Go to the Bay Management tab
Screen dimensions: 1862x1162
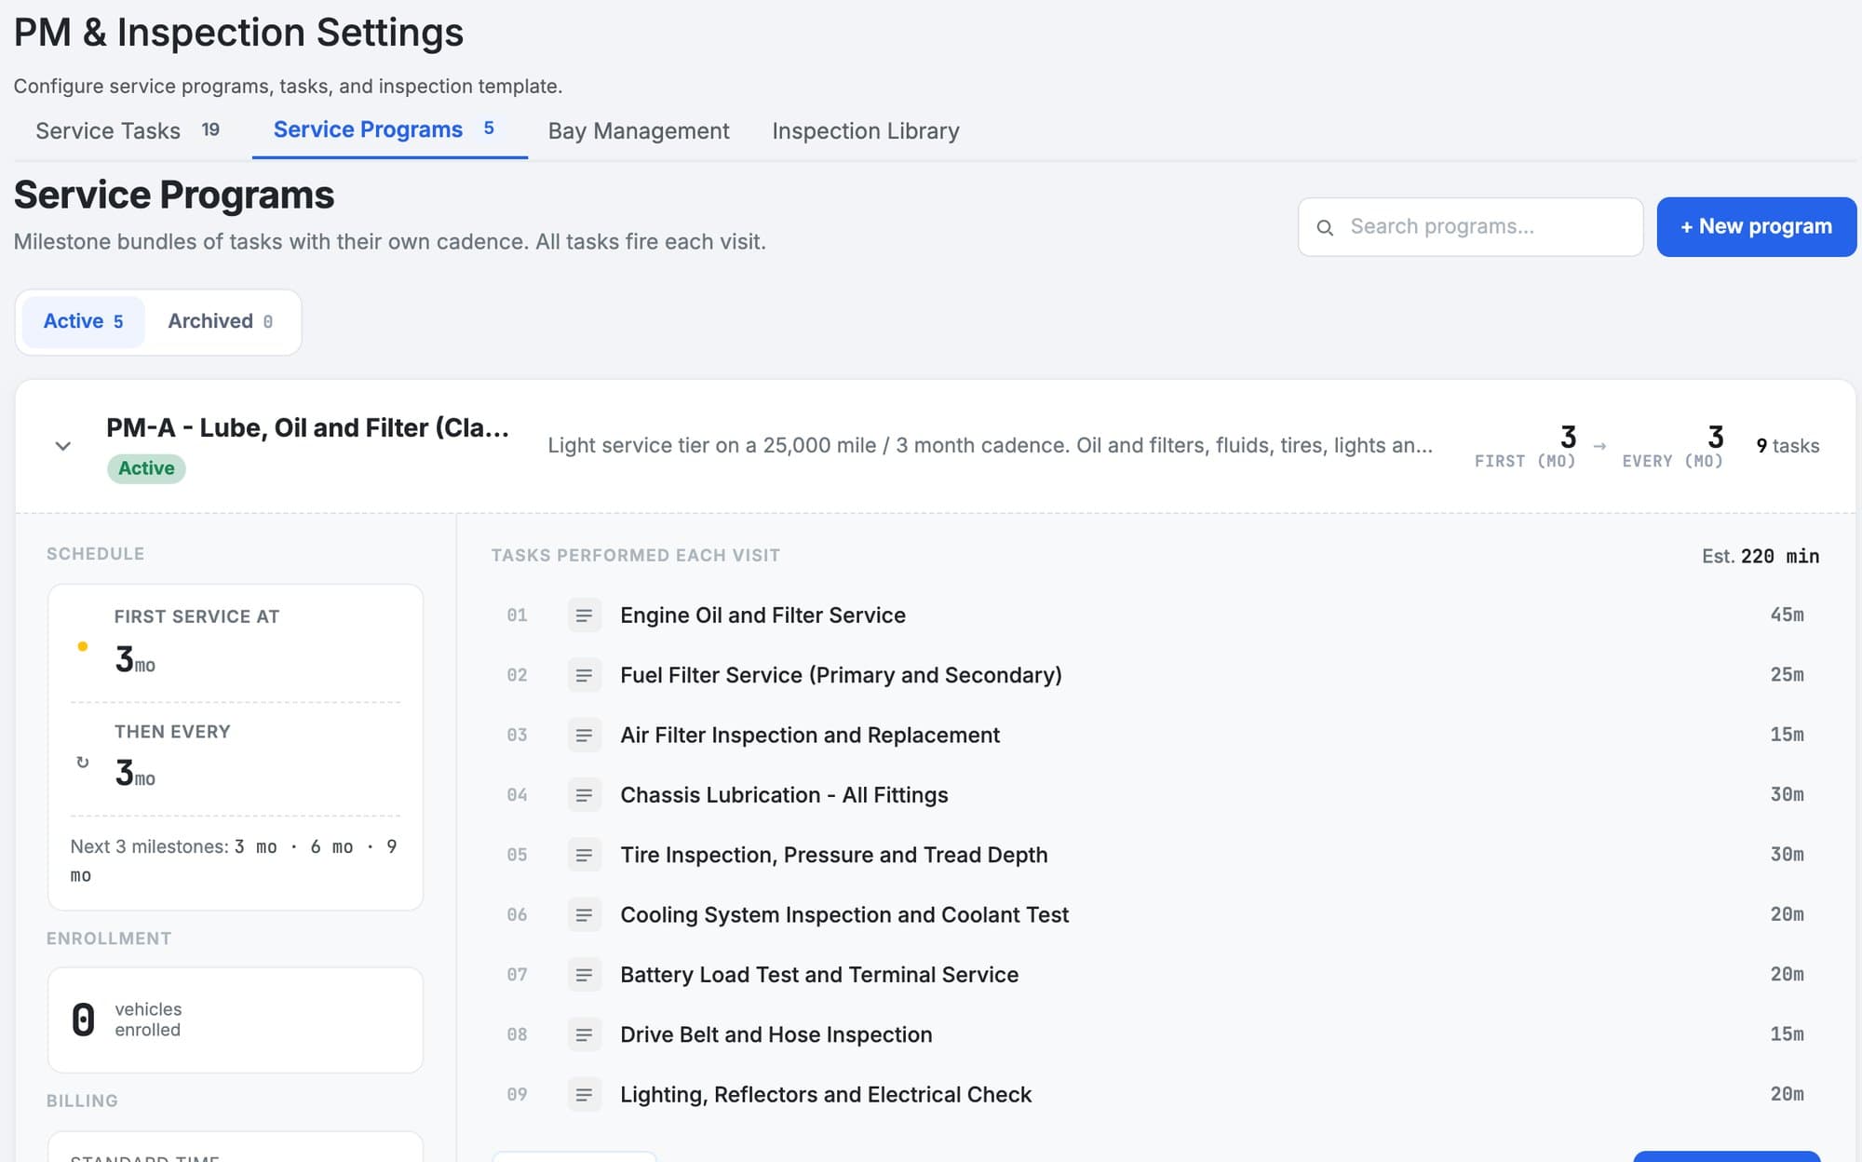tap(639, 130)
